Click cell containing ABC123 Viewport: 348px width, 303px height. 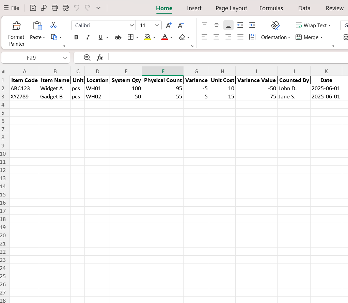(24, 89)
